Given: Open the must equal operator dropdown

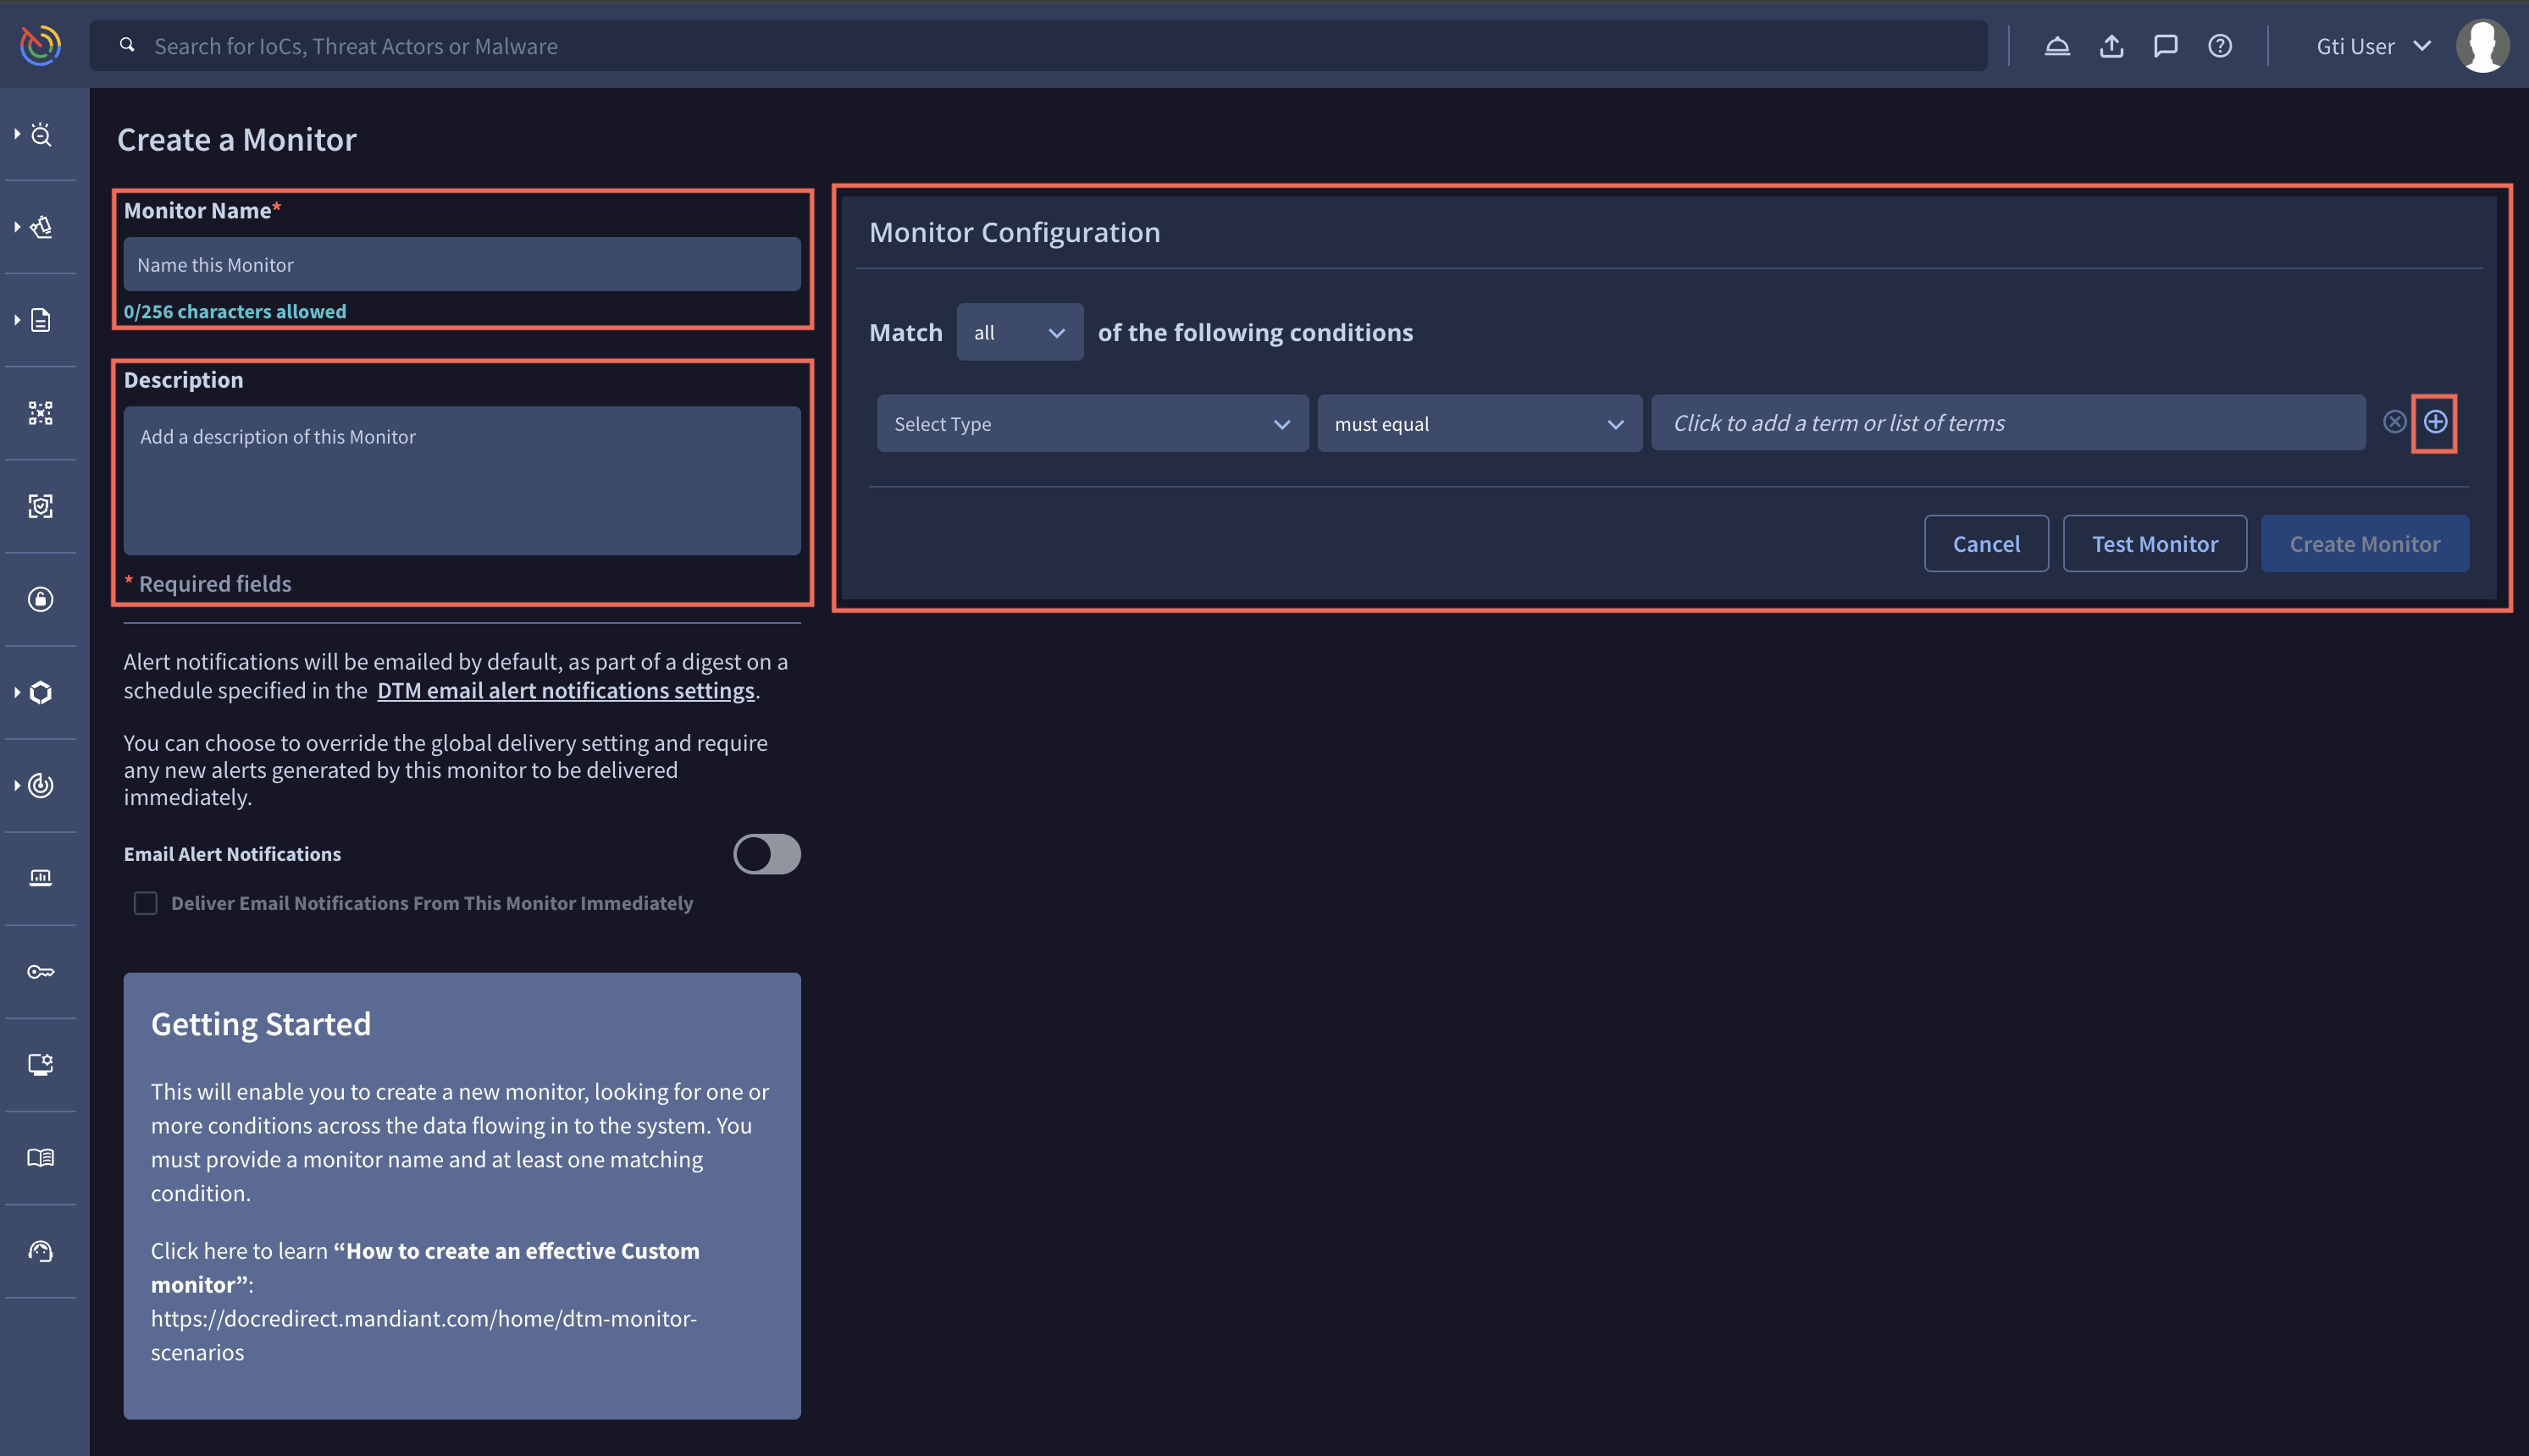Looking at the screenshot, I should [1480, 423].
